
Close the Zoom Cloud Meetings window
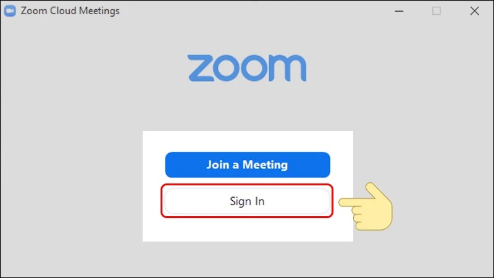474,11
